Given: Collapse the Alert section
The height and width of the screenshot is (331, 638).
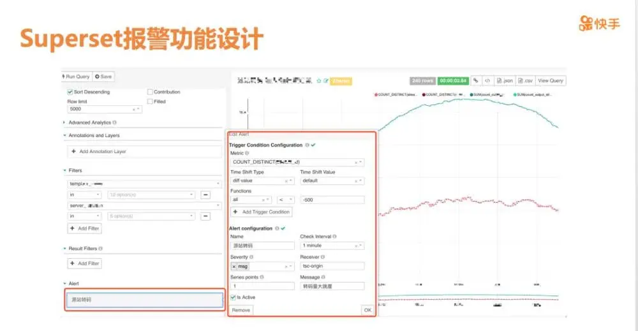Looking at the screenshot, I should (73, 283).
